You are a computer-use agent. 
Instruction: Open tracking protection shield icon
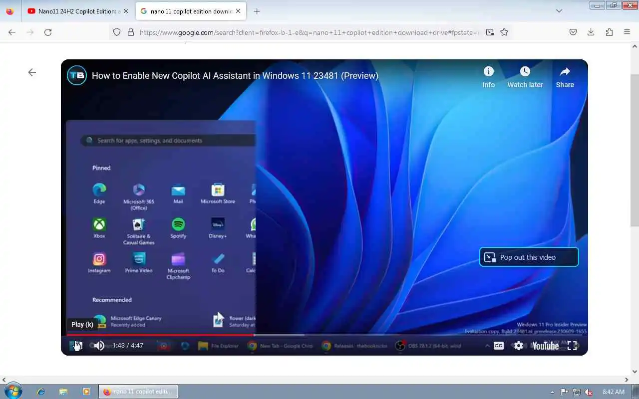coord(117,32)
